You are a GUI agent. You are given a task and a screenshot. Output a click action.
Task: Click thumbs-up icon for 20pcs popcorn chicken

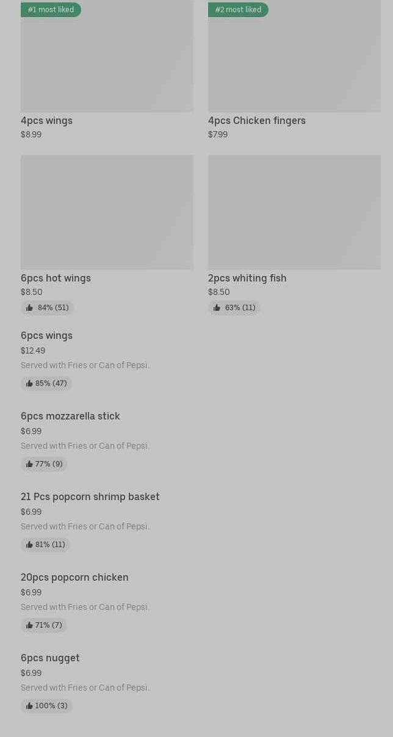pyautogui.click(x=29, y=625)
